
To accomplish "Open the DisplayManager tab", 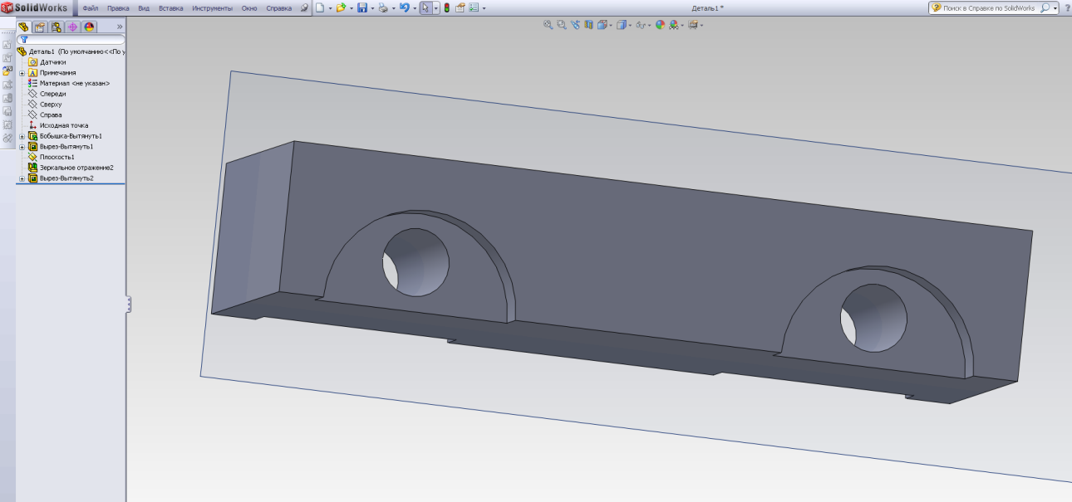I will (x=89, y=27).
